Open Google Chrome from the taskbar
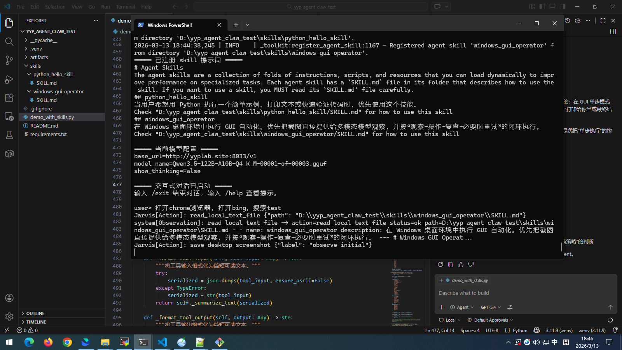The image size is (622, 350). (67, 342)
